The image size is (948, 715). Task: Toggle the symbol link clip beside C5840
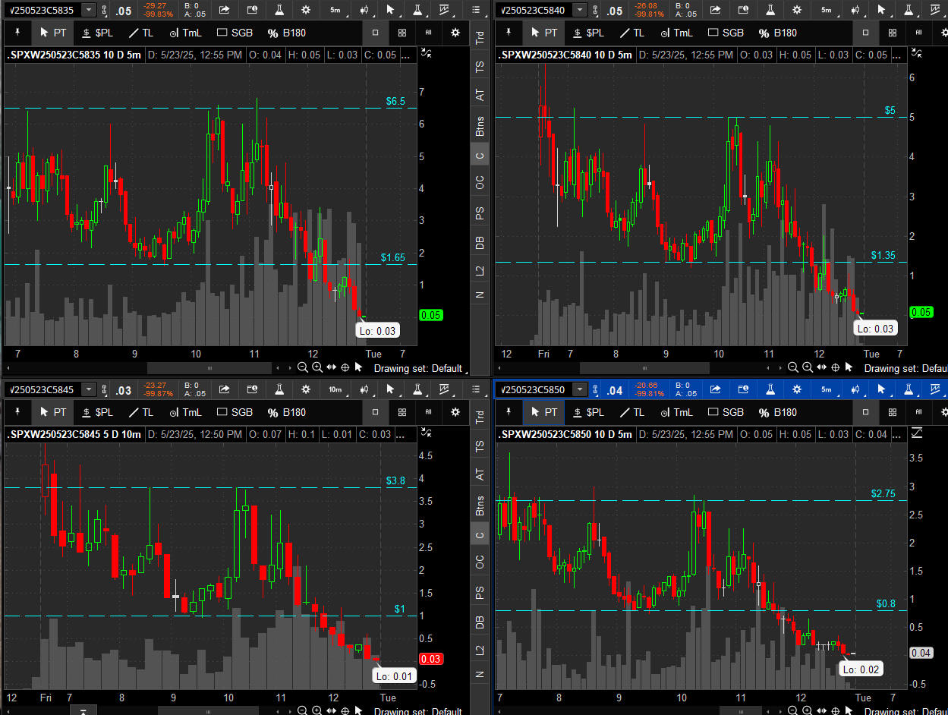(x=597, y=10)
